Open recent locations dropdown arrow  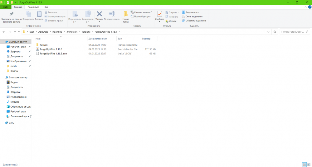coord(15,32)
